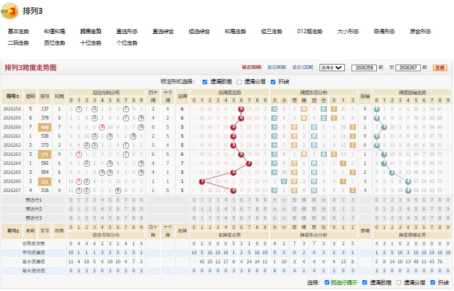Open 和值和尾 tab
Viewport: 454px width, 291px height.
(54, 31)
